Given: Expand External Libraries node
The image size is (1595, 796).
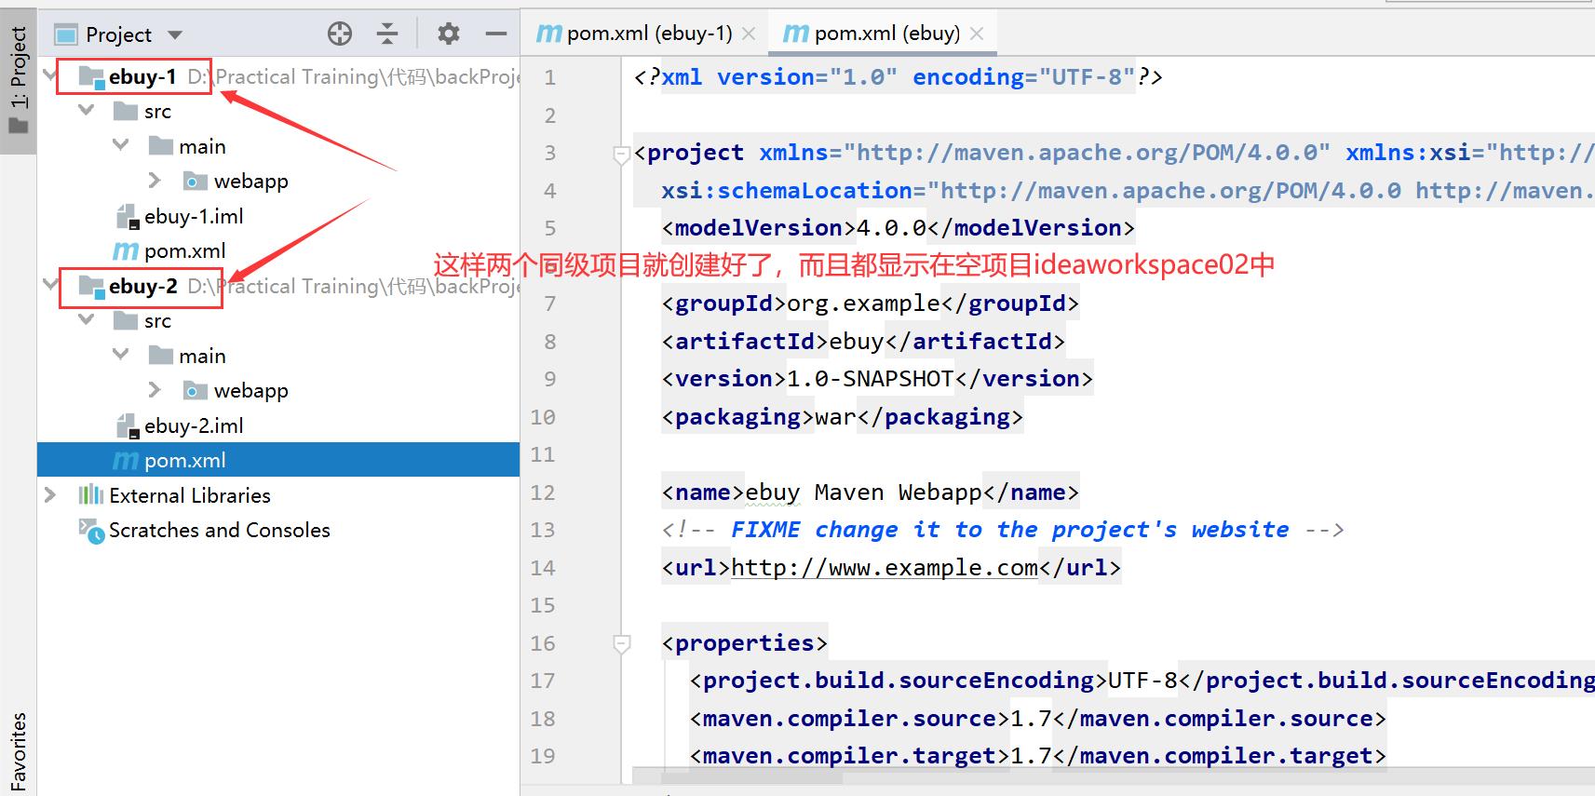Looking at the screenshot, I should [50, 494].
